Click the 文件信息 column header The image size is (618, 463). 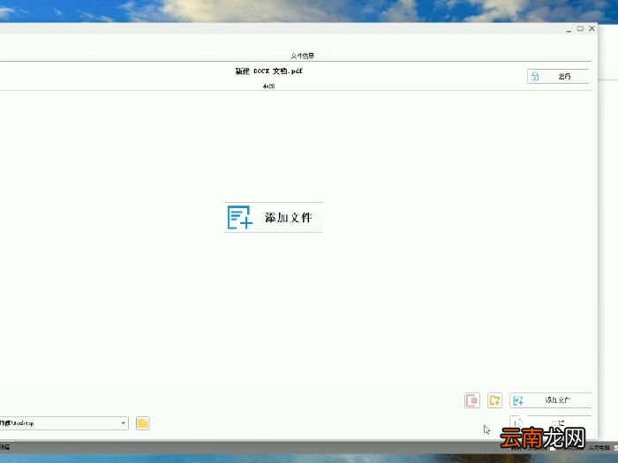[x=302, y=56]
